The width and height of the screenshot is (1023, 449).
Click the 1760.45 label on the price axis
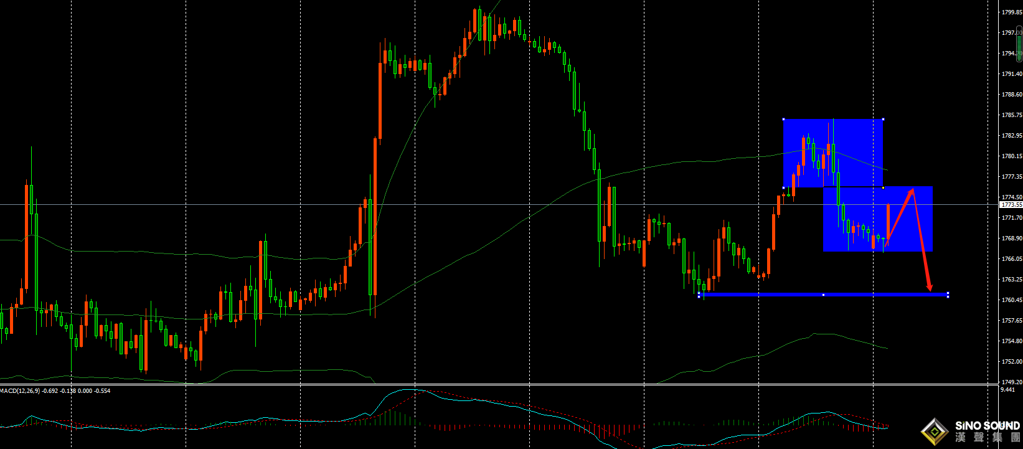click(1011, 300)
